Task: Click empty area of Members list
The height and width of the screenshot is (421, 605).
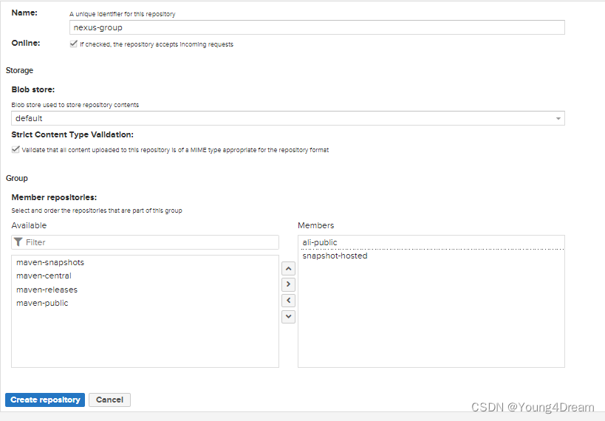Action: click(x=431, y=318)
